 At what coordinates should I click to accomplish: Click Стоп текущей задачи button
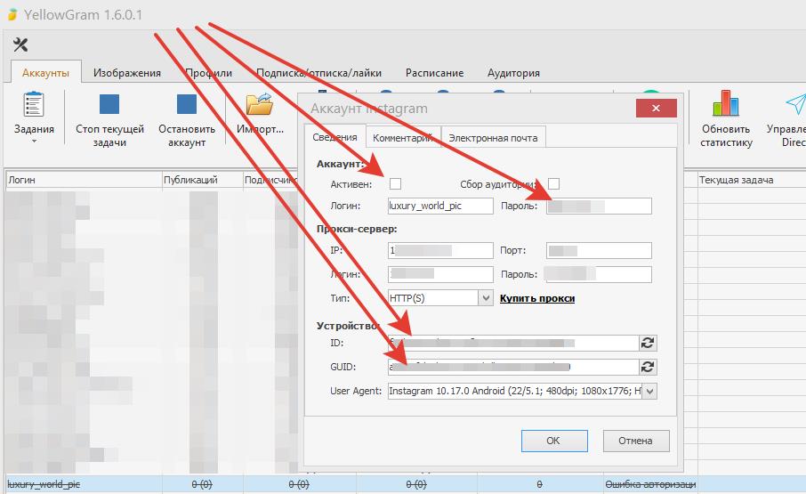109,121
